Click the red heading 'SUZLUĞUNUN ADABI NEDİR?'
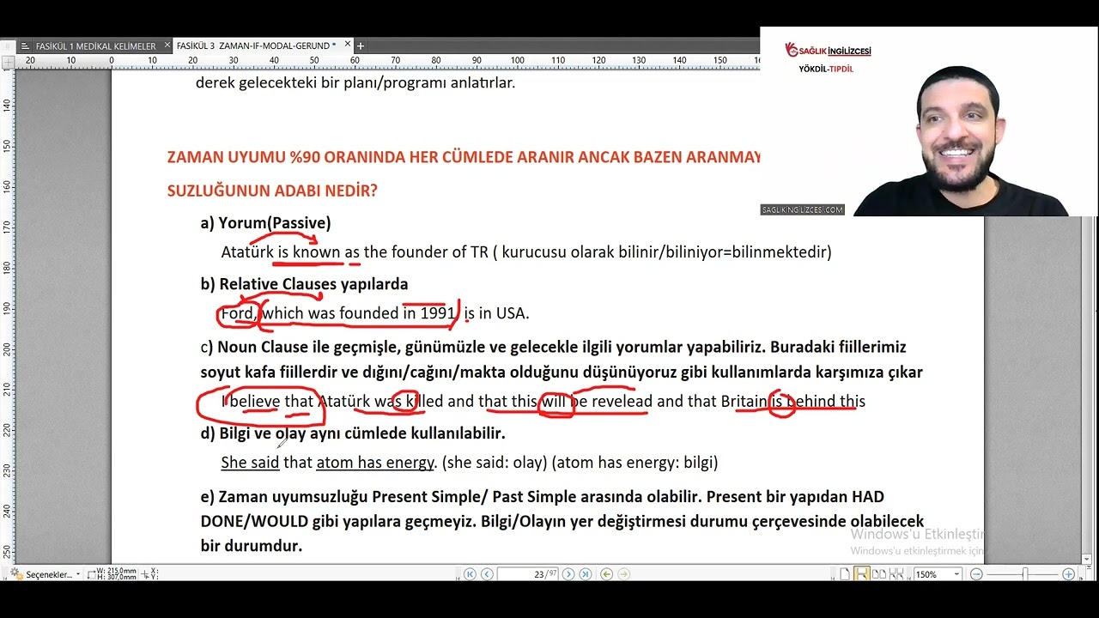This screenshot has width=1099, height=618. [x=272, y=191]
